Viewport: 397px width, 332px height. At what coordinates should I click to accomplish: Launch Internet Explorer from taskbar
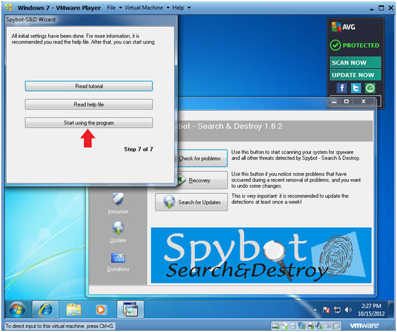coord(46,309)
